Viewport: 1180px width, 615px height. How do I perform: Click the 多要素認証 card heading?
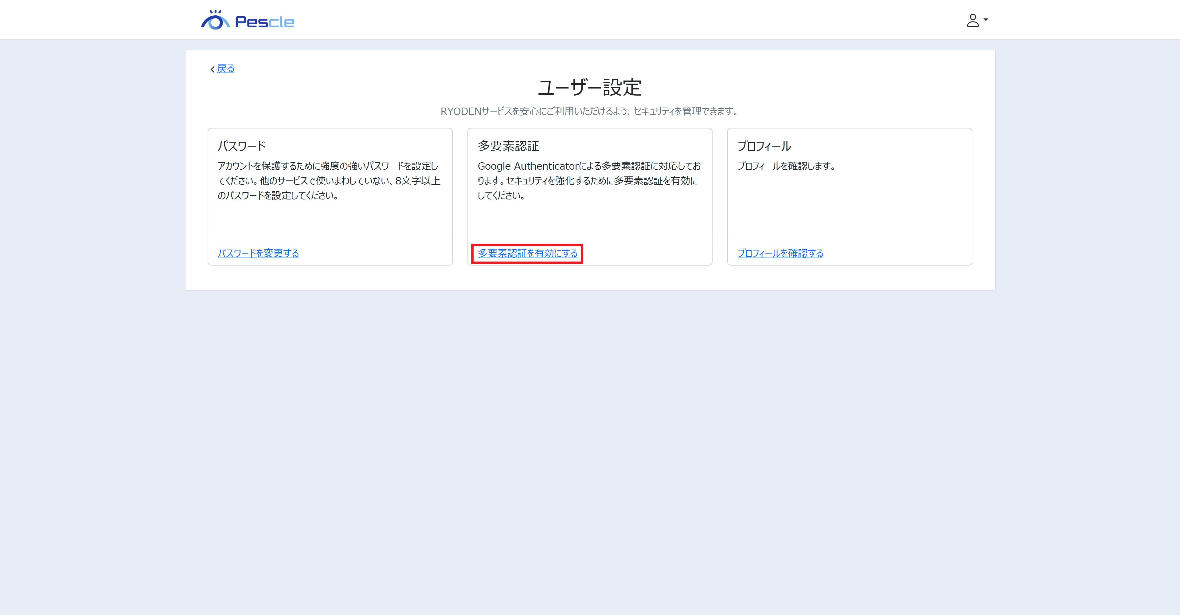pos(508,146)
